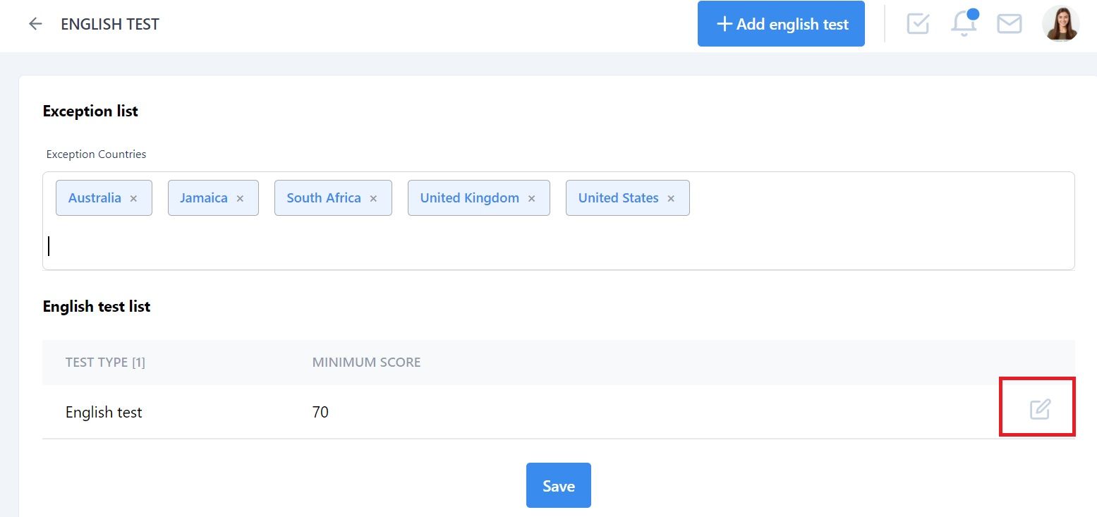Click the Exception list heading
Image resolution: width=1097 pixels, height=517 pixels.
point(90,111)
